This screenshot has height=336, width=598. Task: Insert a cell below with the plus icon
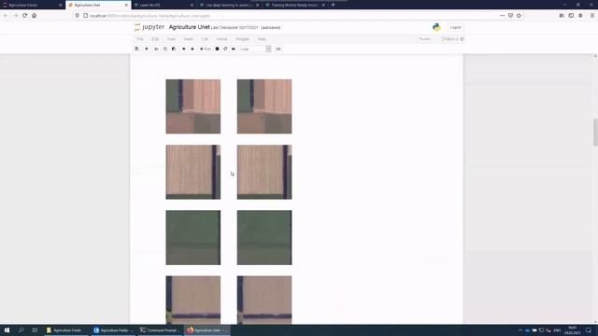pyautogui.click(x=147, y=49)
